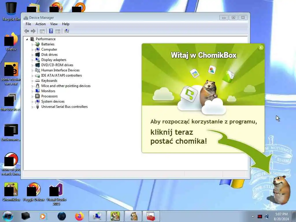The image size is (296, 222).
Task: Click the ChomikBox 'Box' taskbar button
Action: pyautogui.click(x=115, y=216)
